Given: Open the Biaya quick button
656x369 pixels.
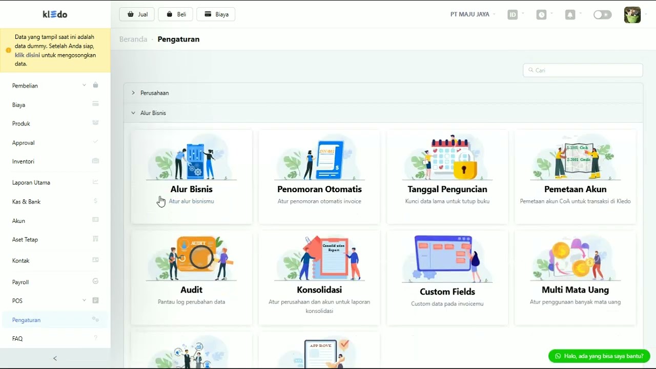Looking at the screenshot, I should pyautogui.click(x=216, y=14).
